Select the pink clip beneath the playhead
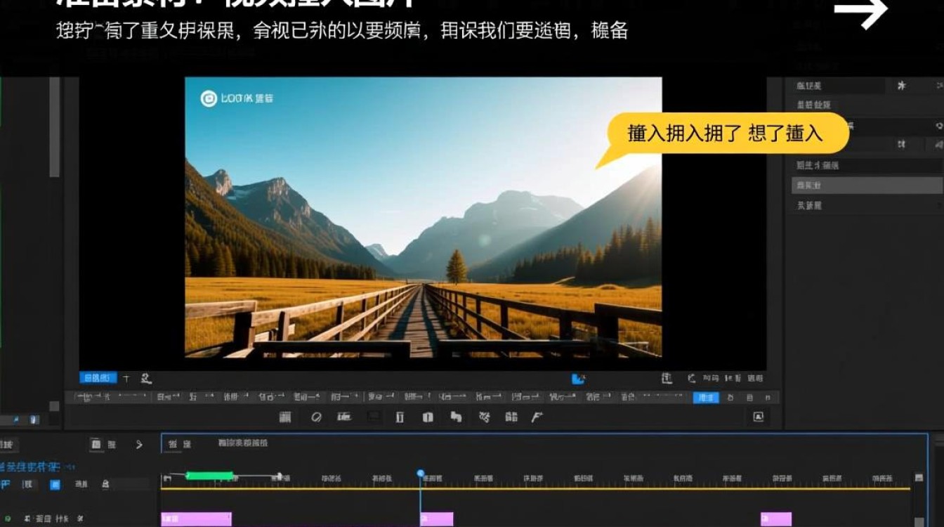 coord(437,519)
